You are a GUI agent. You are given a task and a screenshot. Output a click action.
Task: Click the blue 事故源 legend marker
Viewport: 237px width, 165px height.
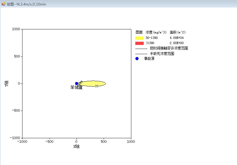pos(137,59)
